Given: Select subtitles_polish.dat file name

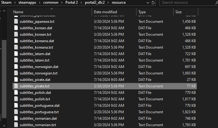Looking at the screenshot, I should pos(35,93).
